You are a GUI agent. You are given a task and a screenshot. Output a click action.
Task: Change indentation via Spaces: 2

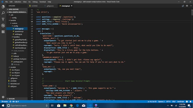[x=161, y=102]
